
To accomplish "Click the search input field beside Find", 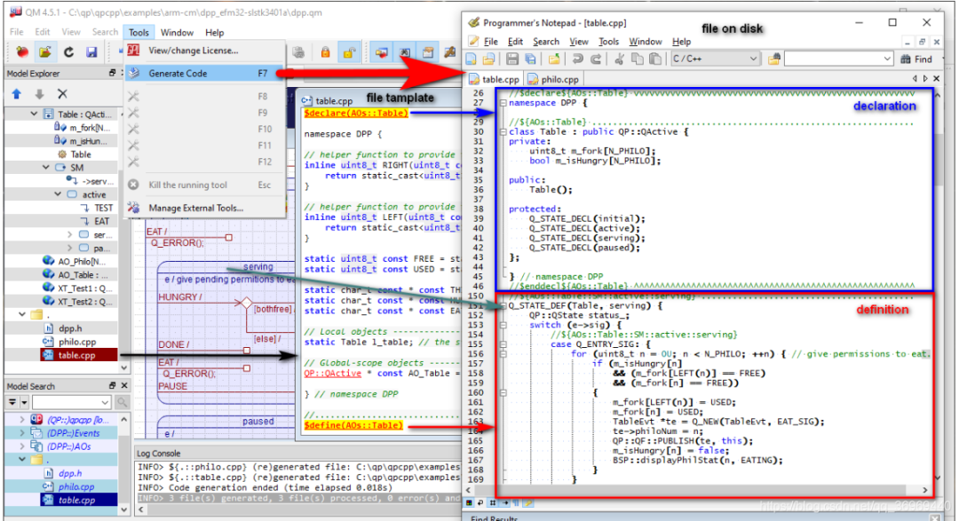I will tap(837, 58).
